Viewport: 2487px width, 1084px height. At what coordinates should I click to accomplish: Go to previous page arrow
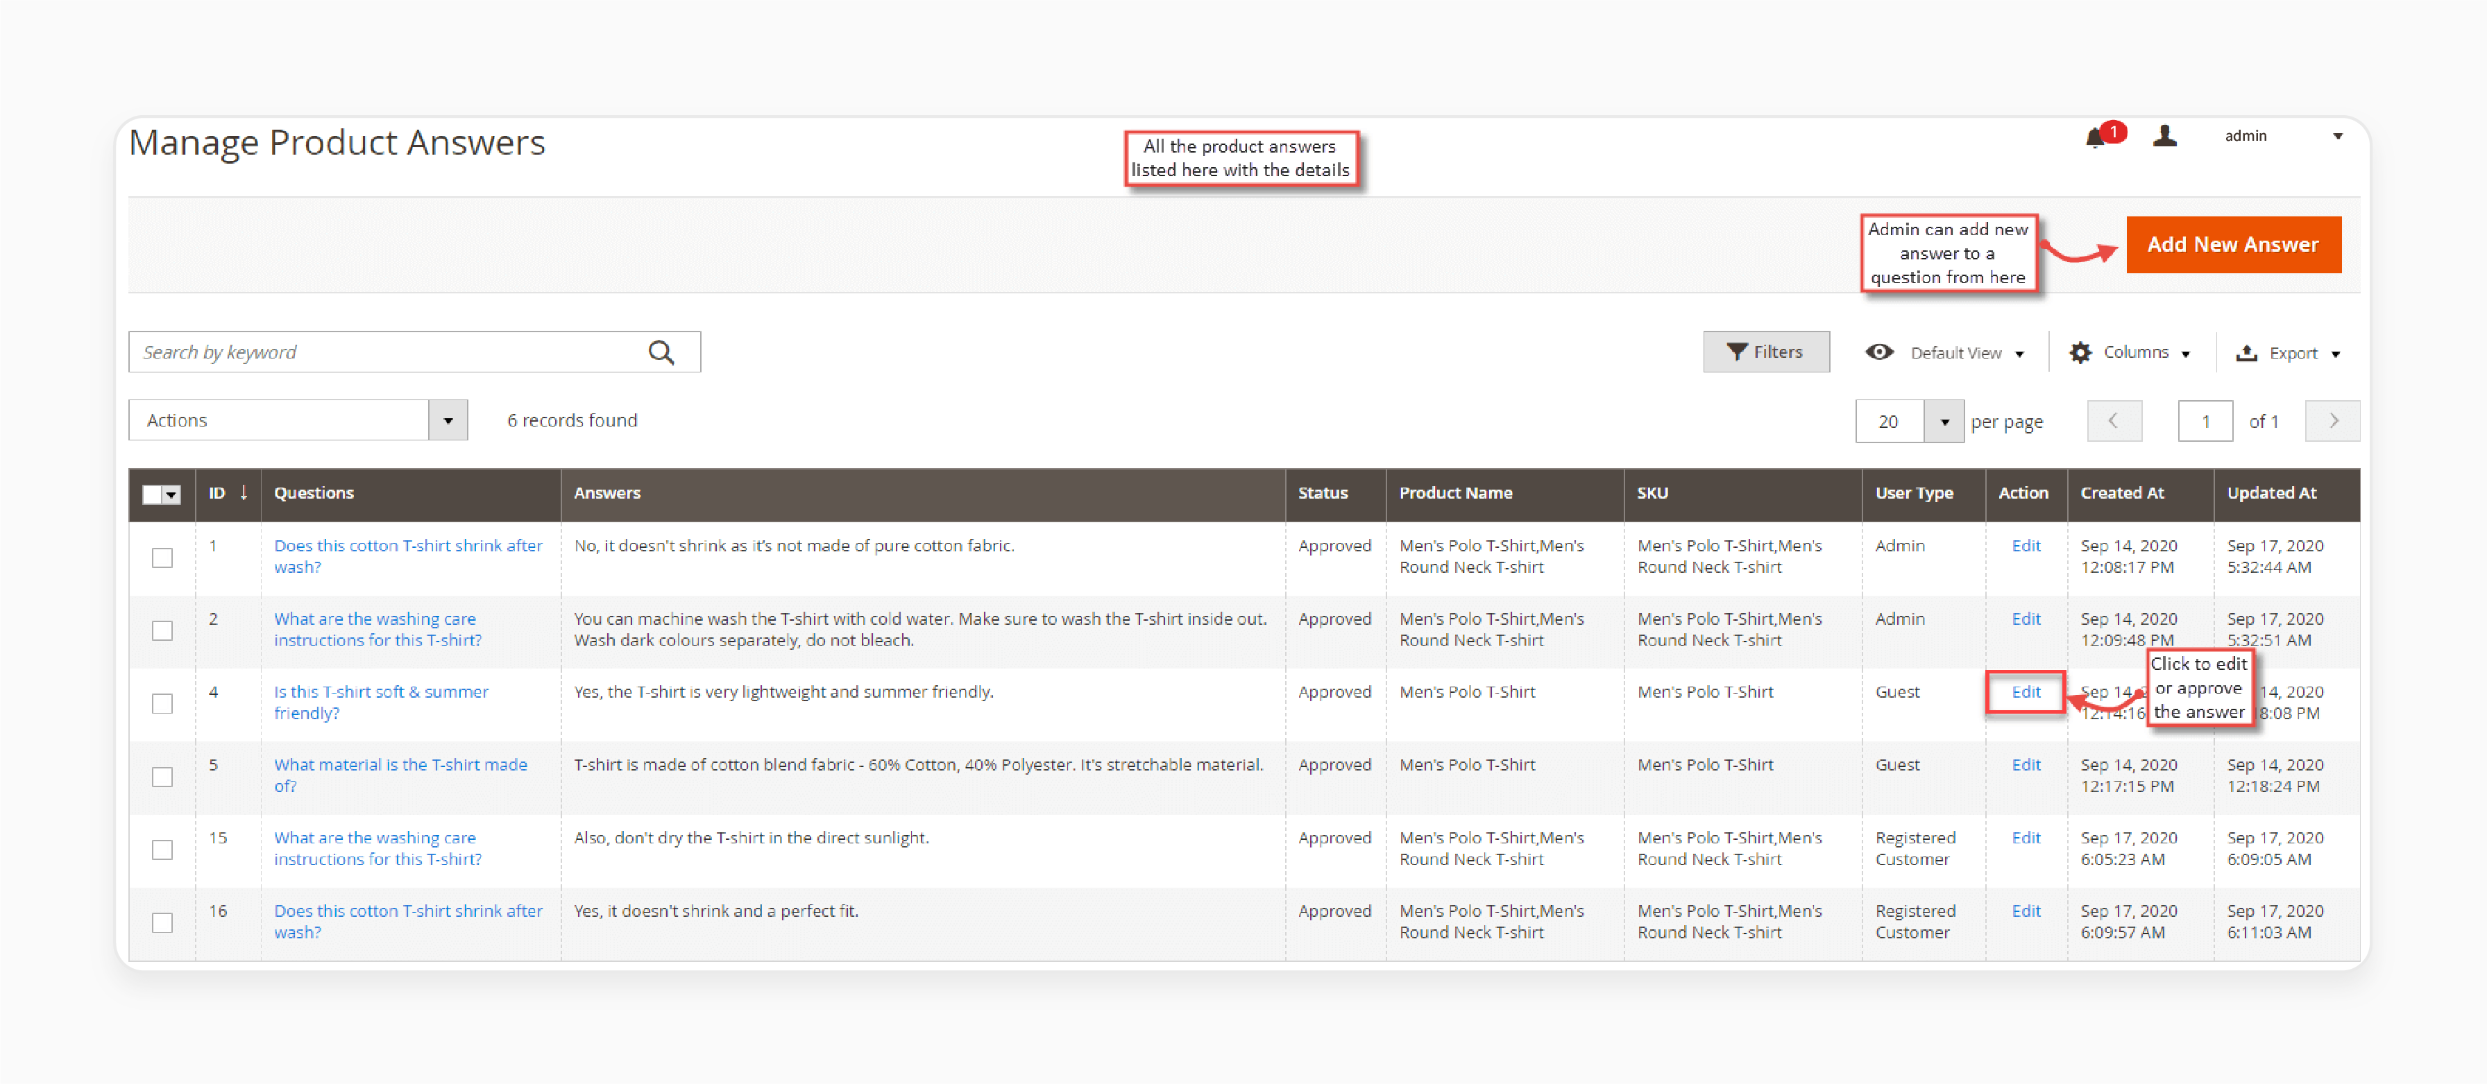tap(2114, 421)
